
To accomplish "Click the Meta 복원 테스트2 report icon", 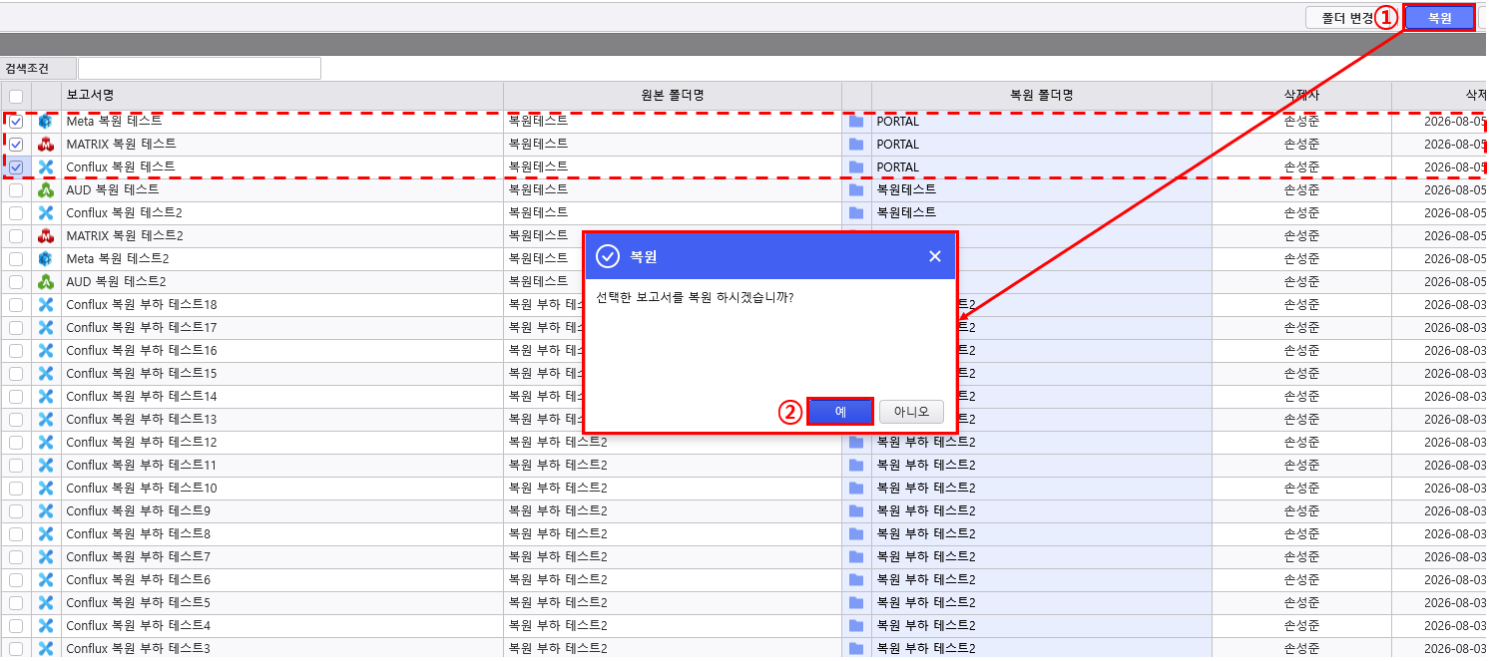I will [x=45, y=258].
